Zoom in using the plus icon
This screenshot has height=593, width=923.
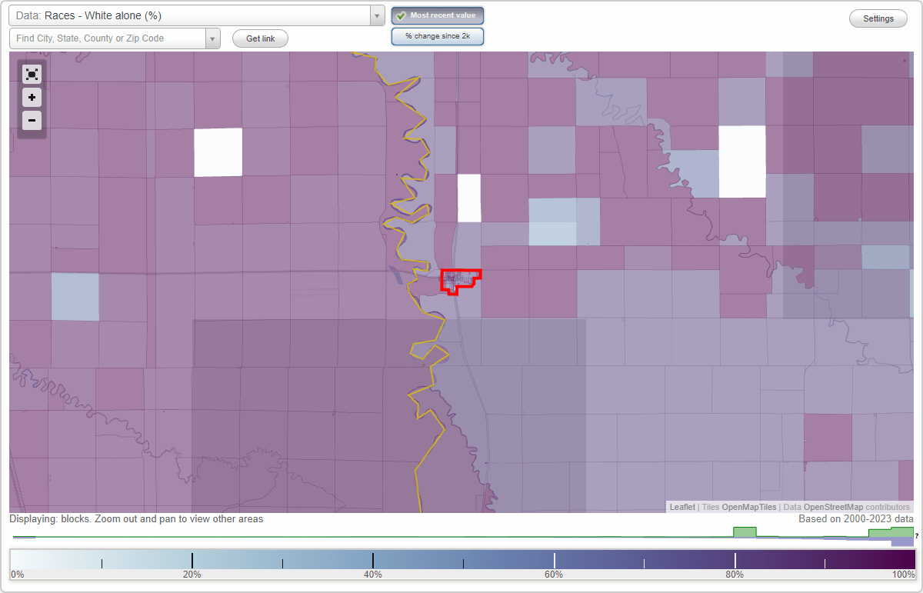coord(32,97)
